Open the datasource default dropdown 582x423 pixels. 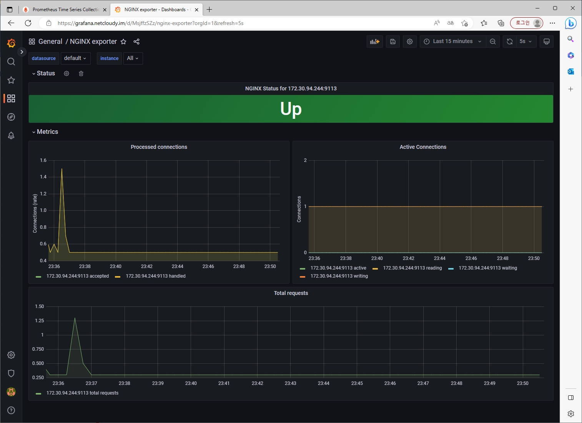[75, 58]
